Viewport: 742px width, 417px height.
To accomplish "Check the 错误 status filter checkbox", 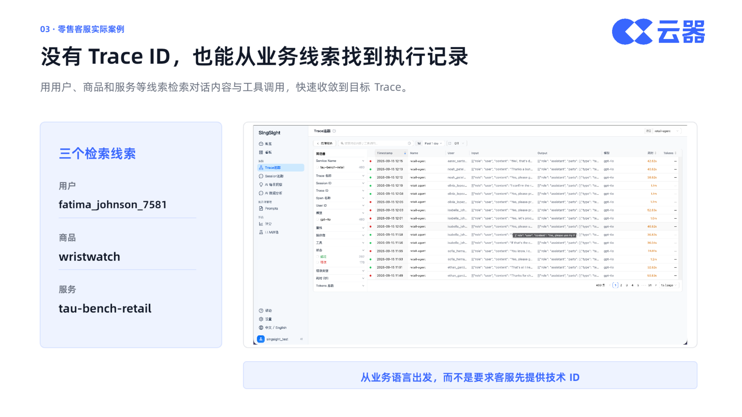I will [317, 262].
